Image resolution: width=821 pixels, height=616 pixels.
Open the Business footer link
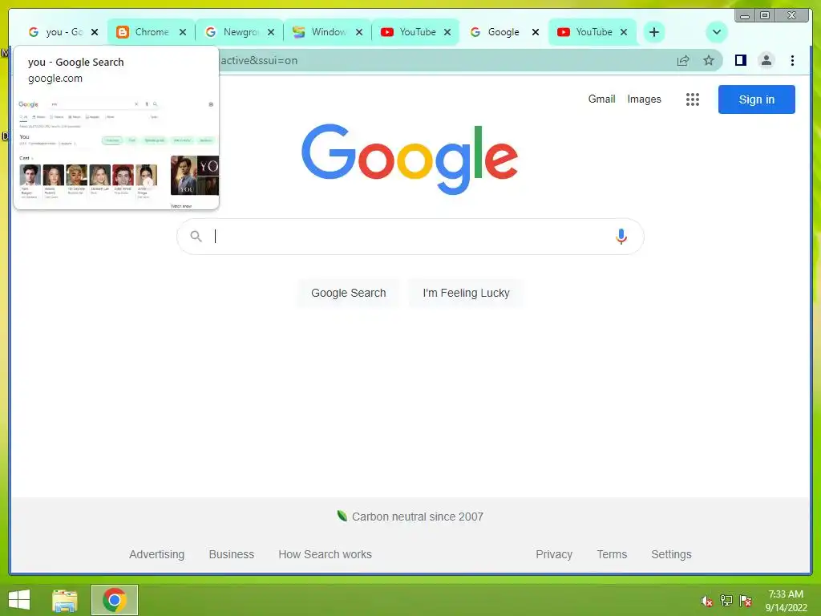232,554
